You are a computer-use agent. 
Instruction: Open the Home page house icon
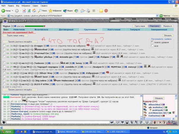[x=34, y=11]
